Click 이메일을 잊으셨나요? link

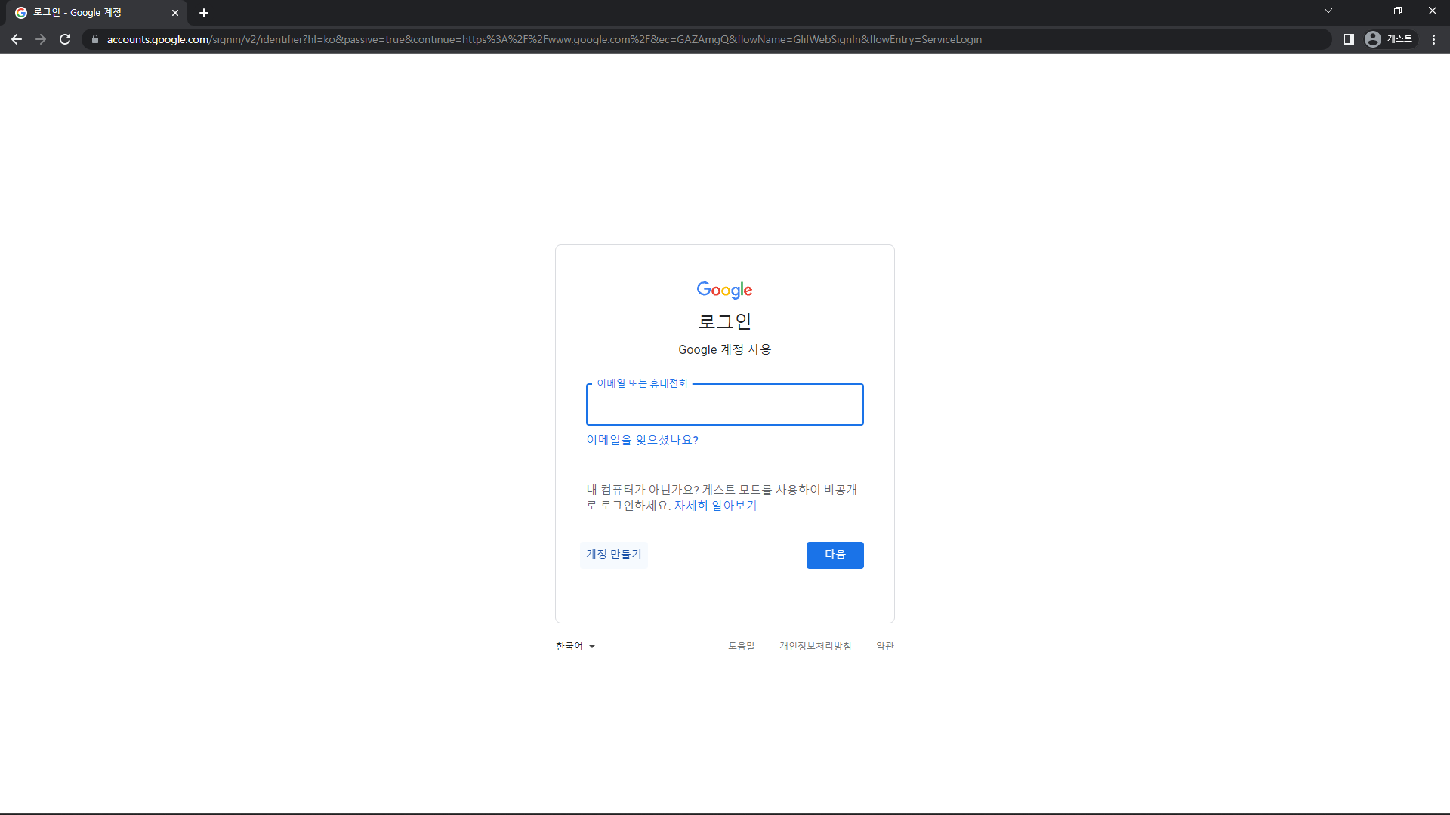(642, 440)
